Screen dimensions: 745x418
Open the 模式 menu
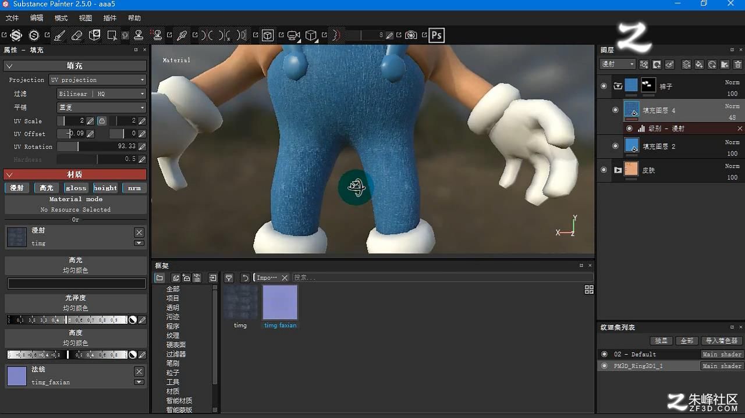(61, 18)
